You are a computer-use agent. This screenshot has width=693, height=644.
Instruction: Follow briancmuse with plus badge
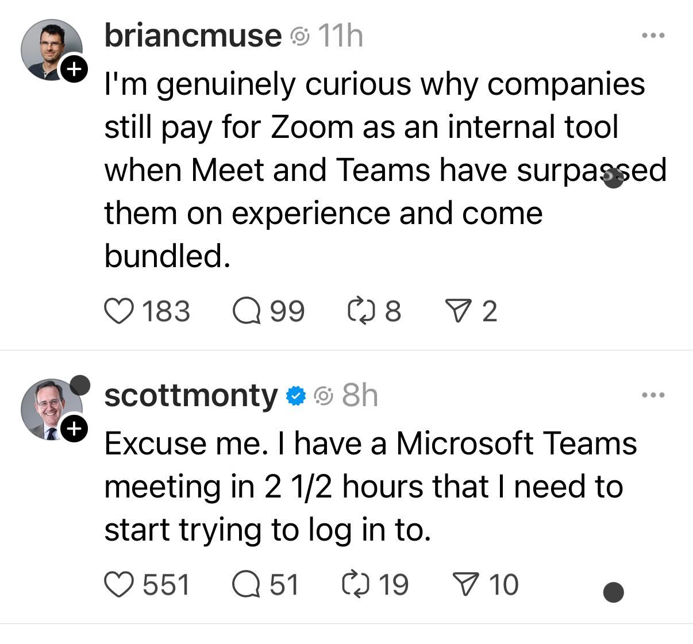click(x=74, y=70)
